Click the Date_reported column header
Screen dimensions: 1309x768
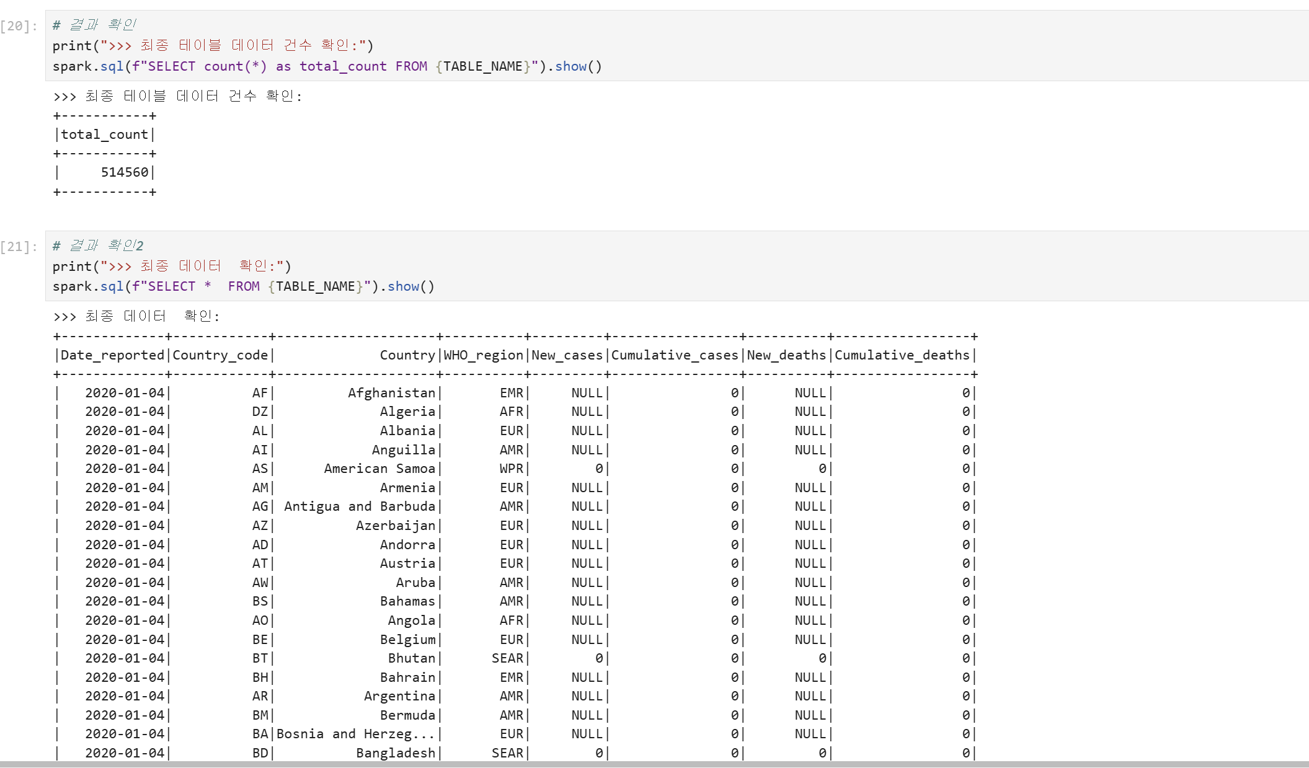[x=112, y=355]
